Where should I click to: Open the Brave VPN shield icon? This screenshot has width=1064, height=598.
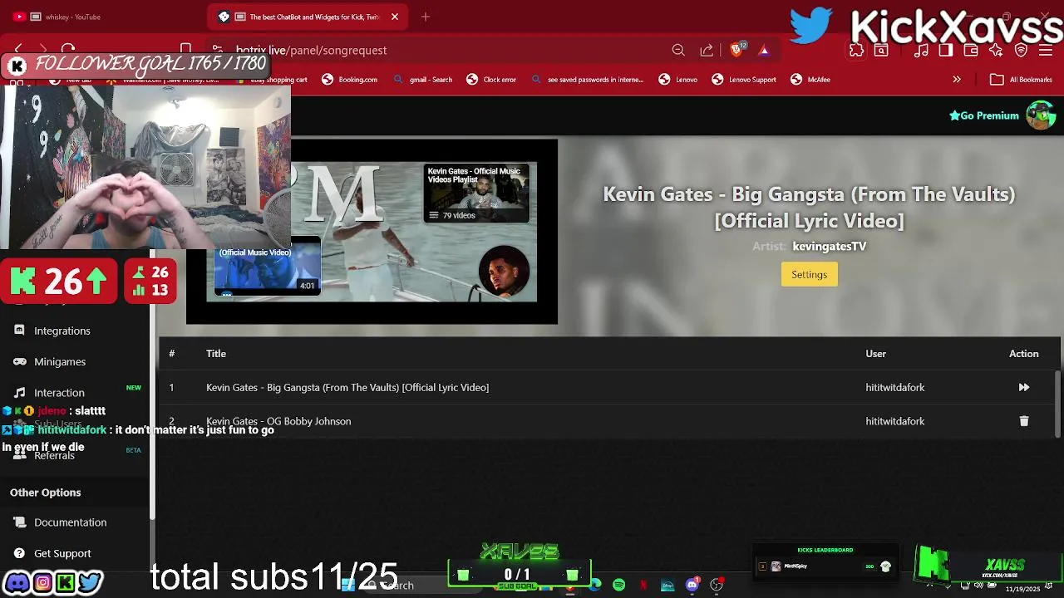(x=1022, y=50)
